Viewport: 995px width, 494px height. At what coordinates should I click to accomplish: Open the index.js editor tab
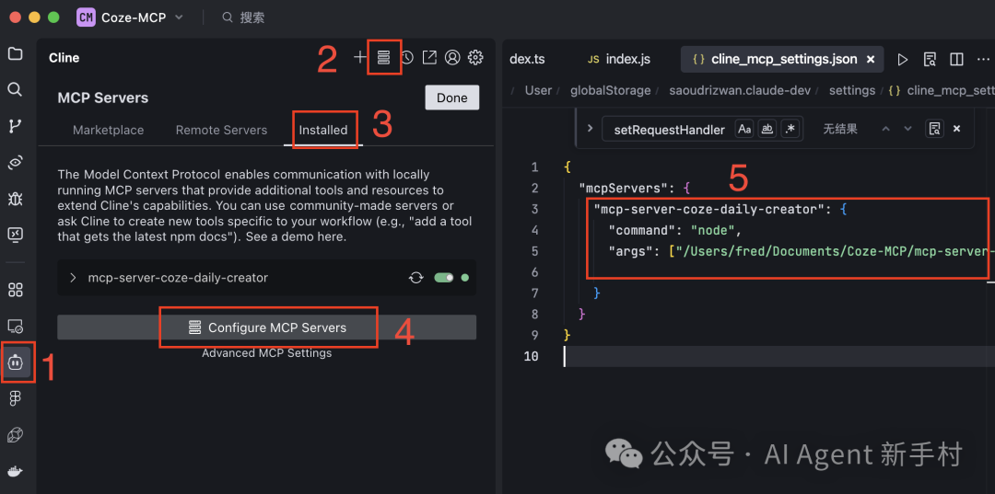click(619, 60)
